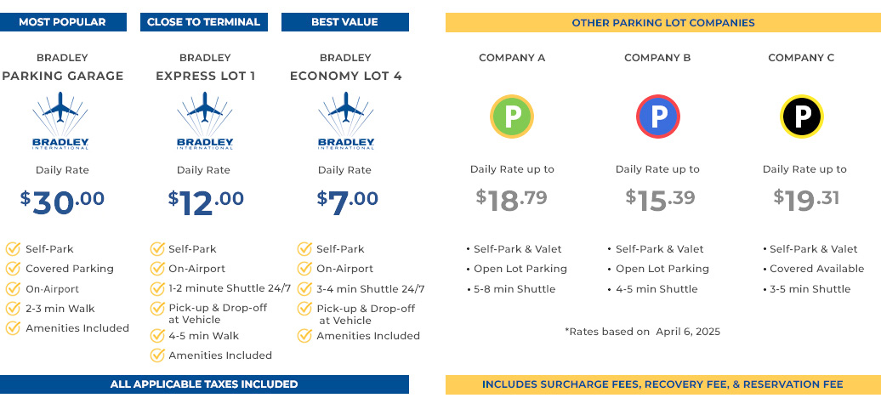Click the Bradley Express Lot 1 logo

[205, 120]
